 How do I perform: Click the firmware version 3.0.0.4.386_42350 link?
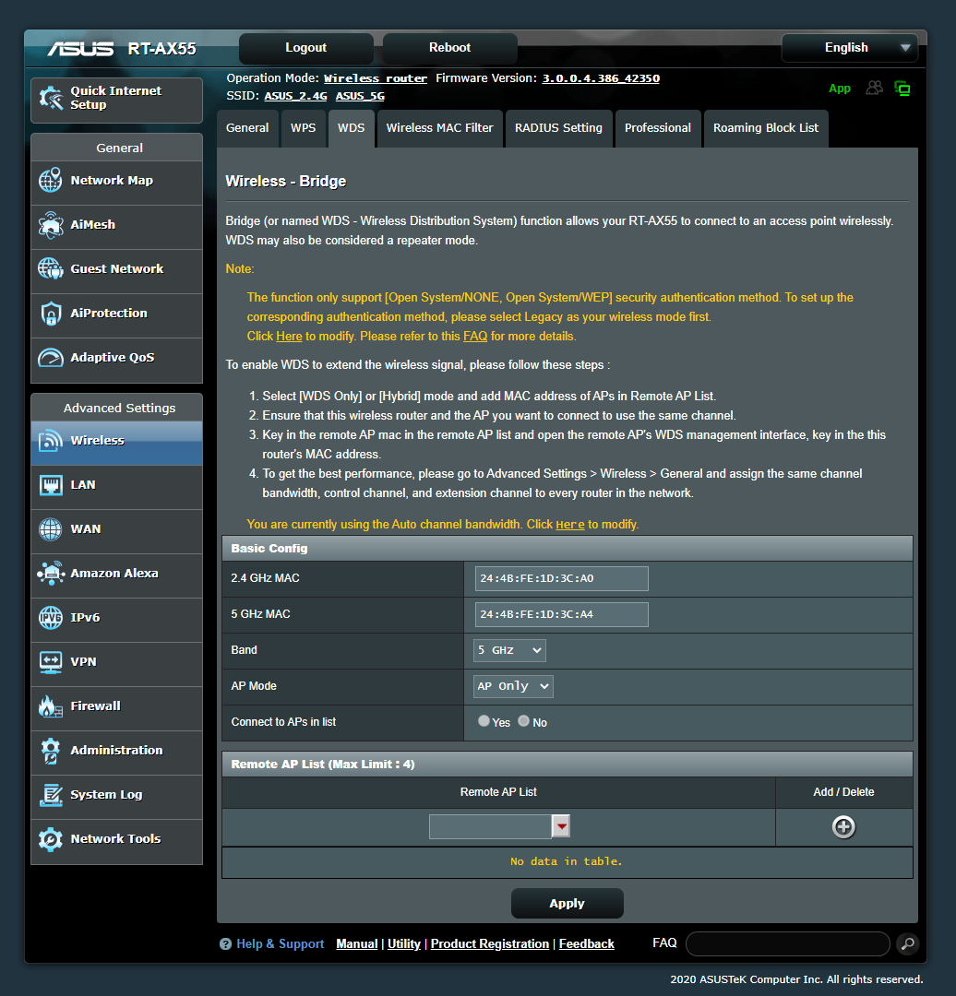[600, 78]
